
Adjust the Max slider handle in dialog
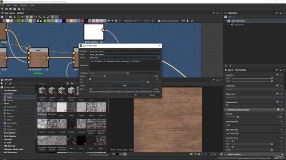(148, 82)
